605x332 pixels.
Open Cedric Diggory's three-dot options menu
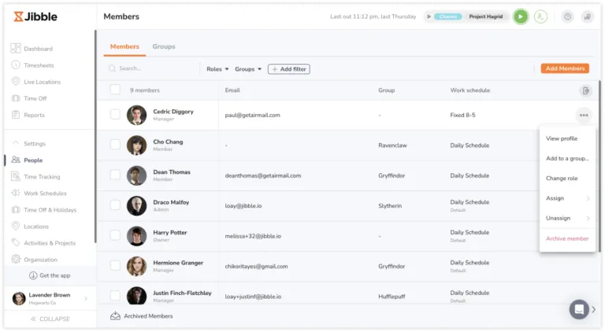point(583,115)
